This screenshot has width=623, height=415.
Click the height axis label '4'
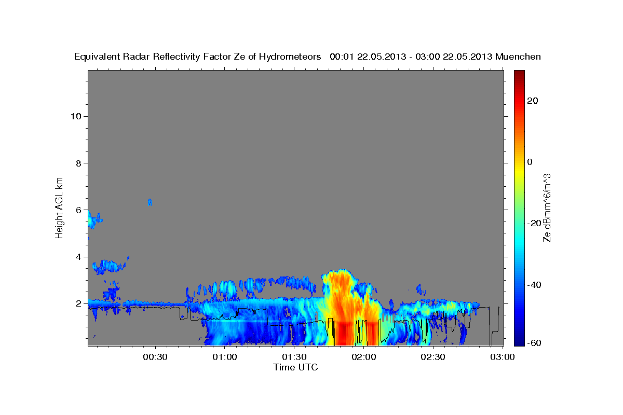(x=79, y=257)
